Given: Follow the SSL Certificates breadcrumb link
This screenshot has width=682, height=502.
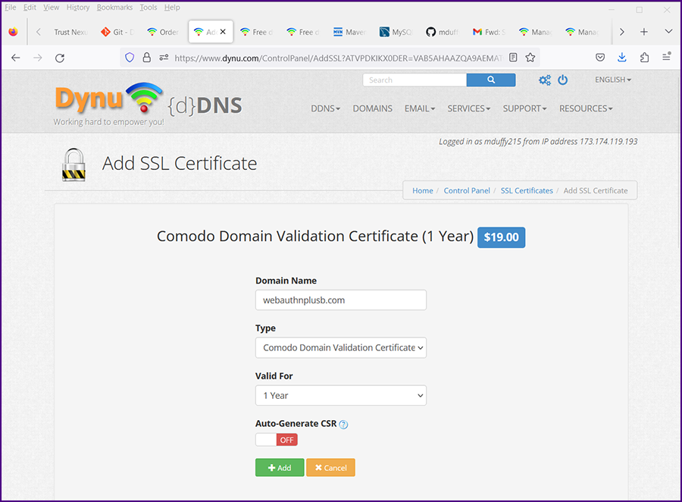Looking at the screenshot, I should coord(527,190).
